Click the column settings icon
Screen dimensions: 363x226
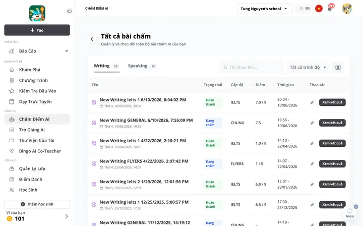pos(338,68)
